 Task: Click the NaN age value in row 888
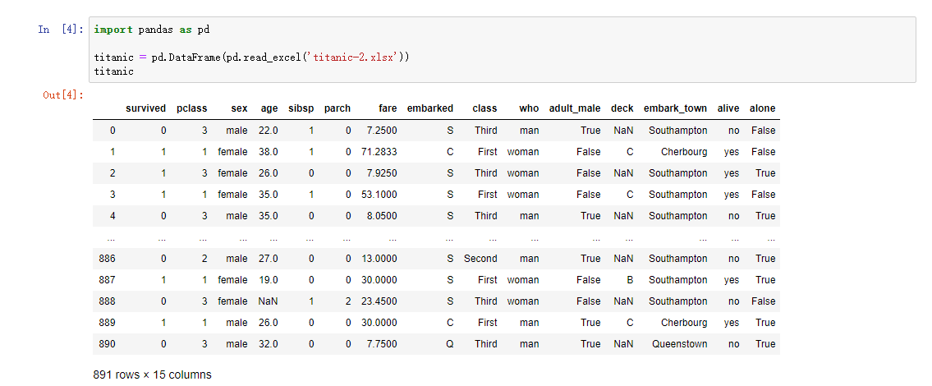point(268,301)
